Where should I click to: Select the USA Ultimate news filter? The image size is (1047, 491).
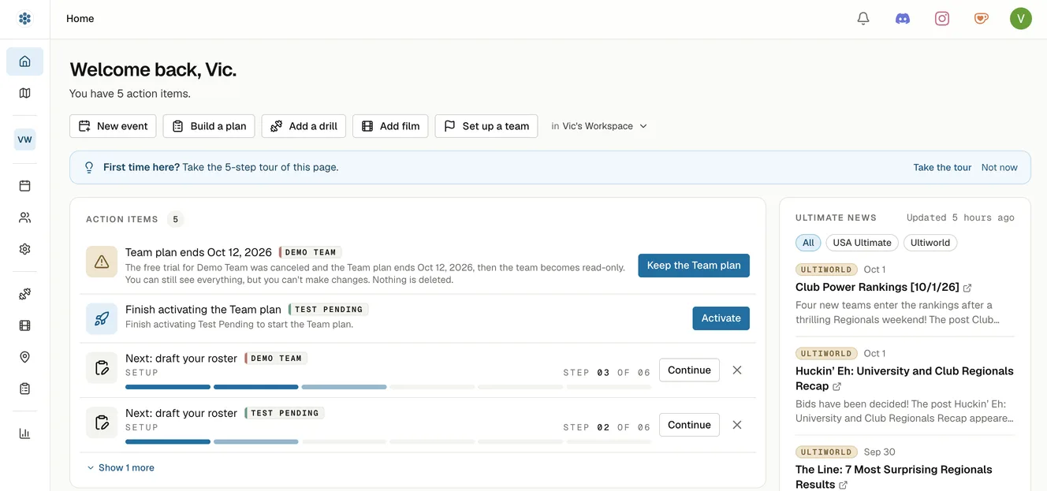click(862, 243)
